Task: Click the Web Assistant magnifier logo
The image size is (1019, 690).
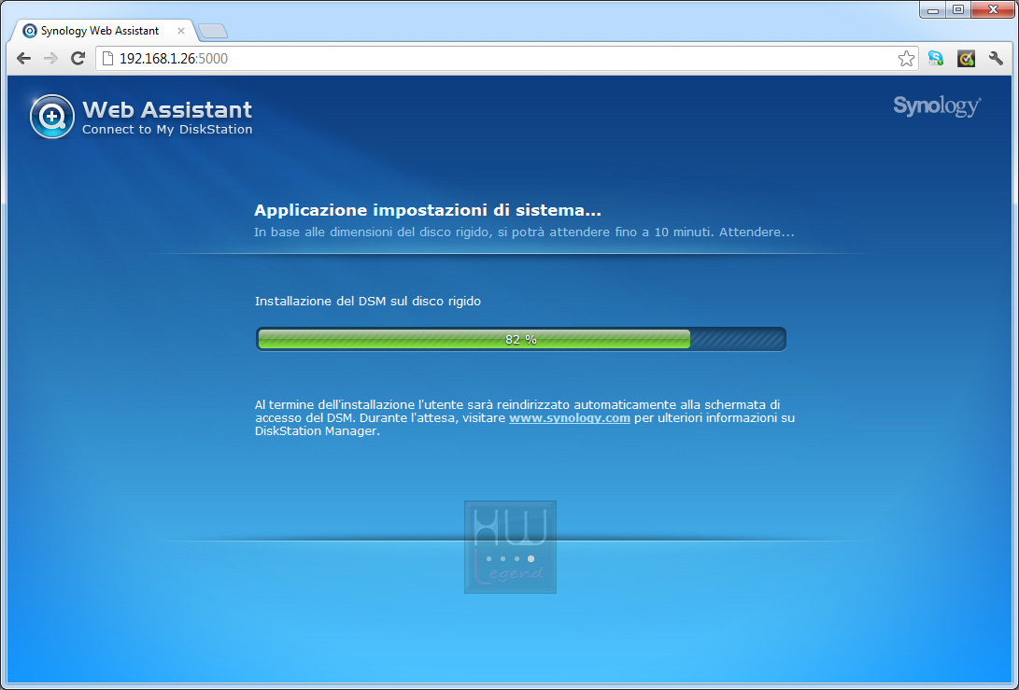Action: [52, 117]
